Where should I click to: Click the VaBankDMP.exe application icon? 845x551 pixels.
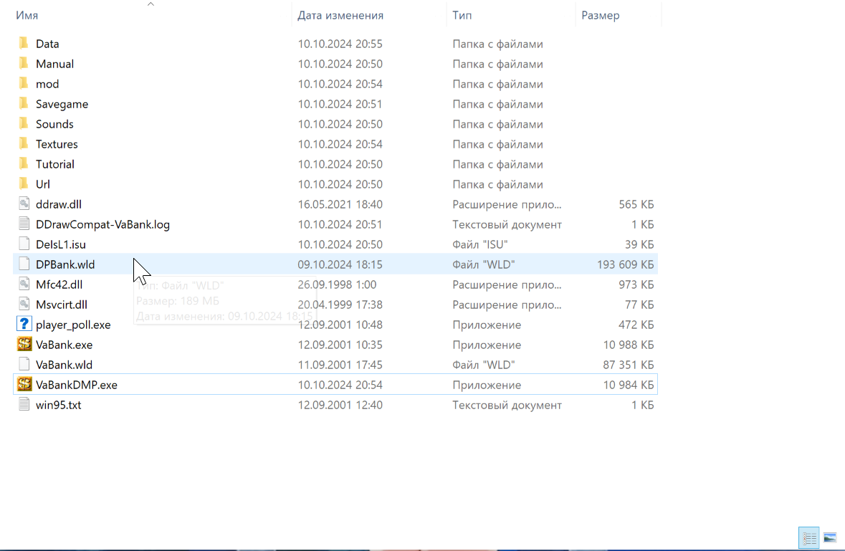coord(24,385)
